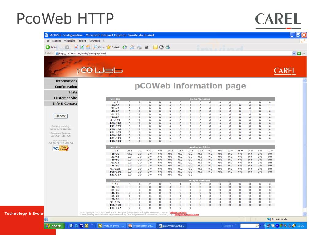Click the Reboot button
This screenshot has width=314, height=235.
[61, 116]
